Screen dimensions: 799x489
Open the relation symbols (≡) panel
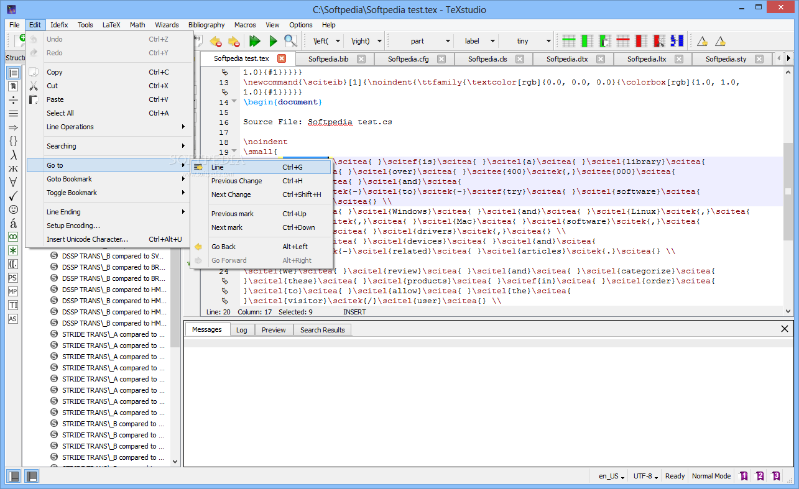(13, 114)
